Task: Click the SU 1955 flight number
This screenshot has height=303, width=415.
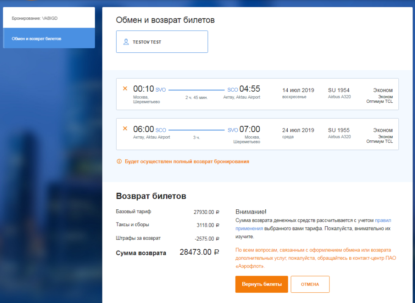Action: pos(339,130)
